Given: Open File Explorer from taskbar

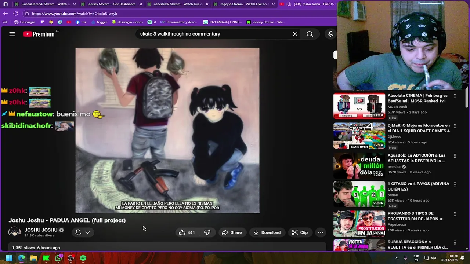Looking at the screenshot, I should pyautogui.click(x=34, y=258).
